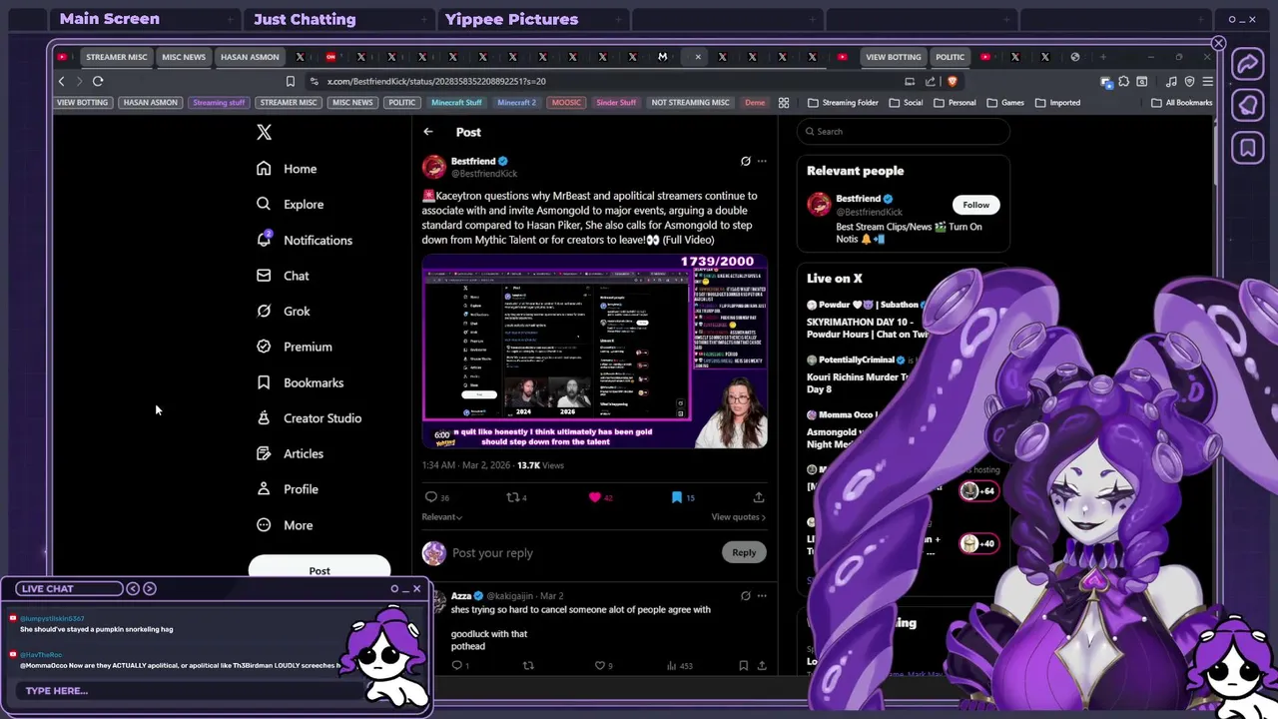Screen dimensions: 1278x719
Task: Open the Imported bookmark folder
Action: point(1057,102)
